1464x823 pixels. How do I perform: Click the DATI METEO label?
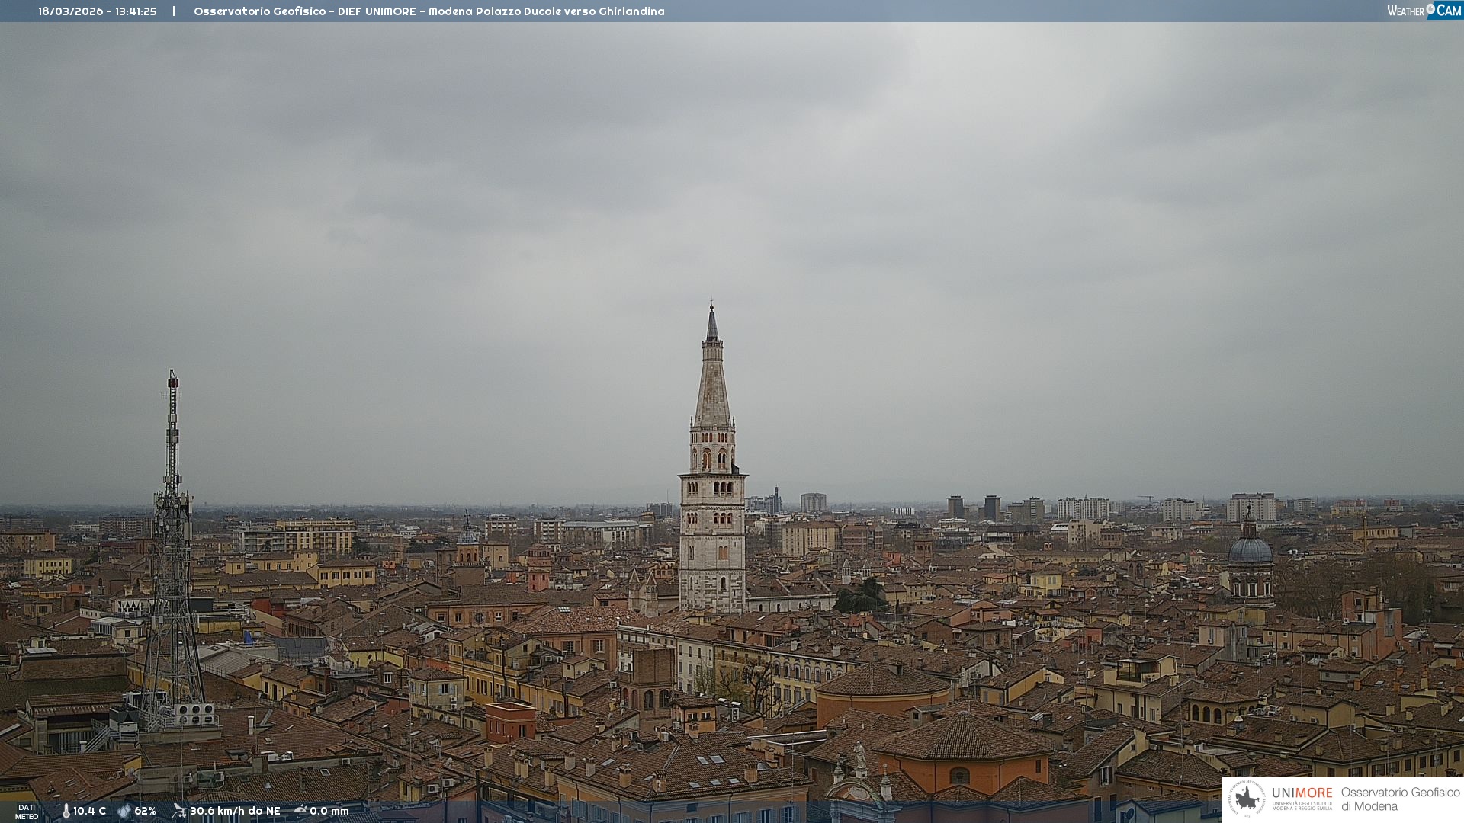click(x=27, y=812)
